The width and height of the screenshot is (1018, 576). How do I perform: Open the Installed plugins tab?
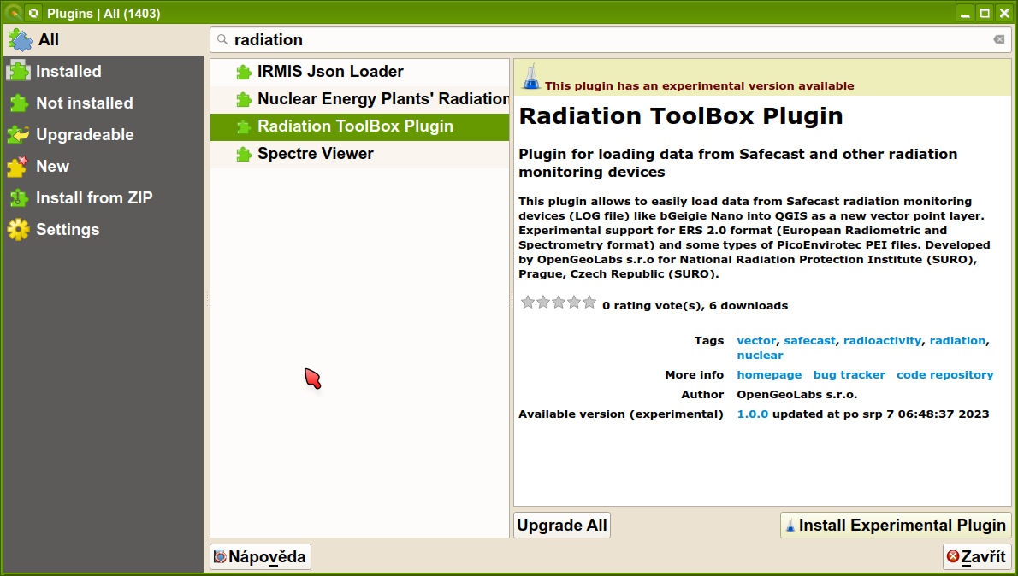pos(104,71)
